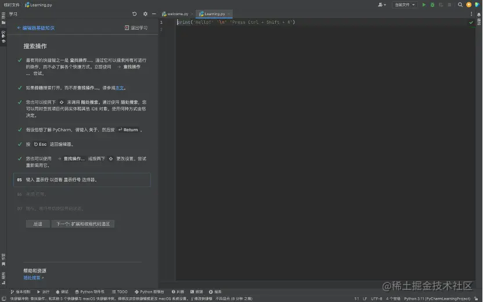Click the tool window toggle icon in bottom-left corner

pos(3,299)
